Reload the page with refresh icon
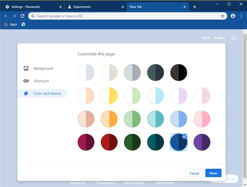 click(x=22, y=16)
